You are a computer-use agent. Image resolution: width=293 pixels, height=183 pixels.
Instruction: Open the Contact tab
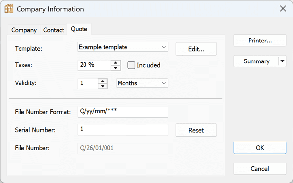click(54, 30)
